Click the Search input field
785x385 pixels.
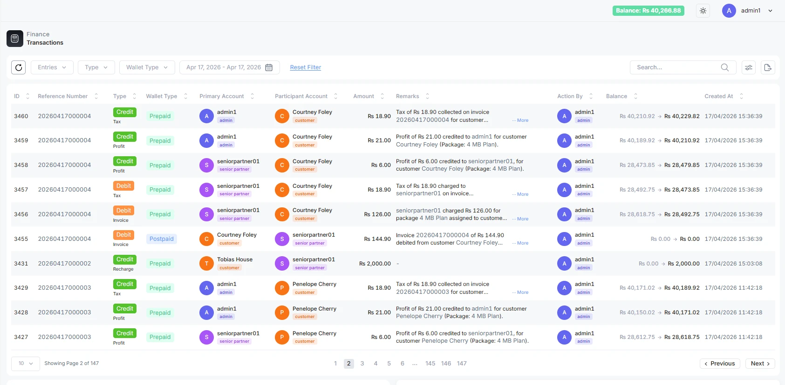tap(683, 67)
